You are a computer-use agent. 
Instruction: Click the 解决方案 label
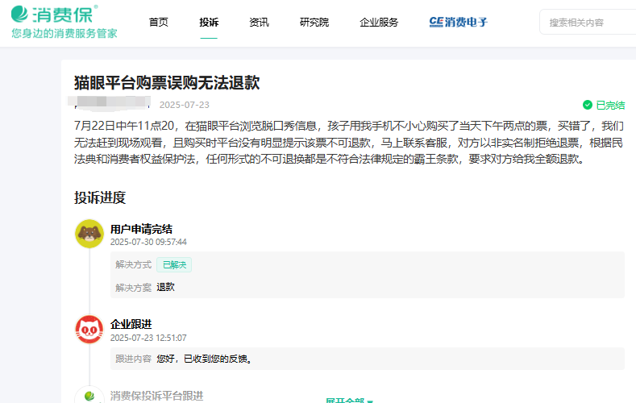(x=134, y=288)
